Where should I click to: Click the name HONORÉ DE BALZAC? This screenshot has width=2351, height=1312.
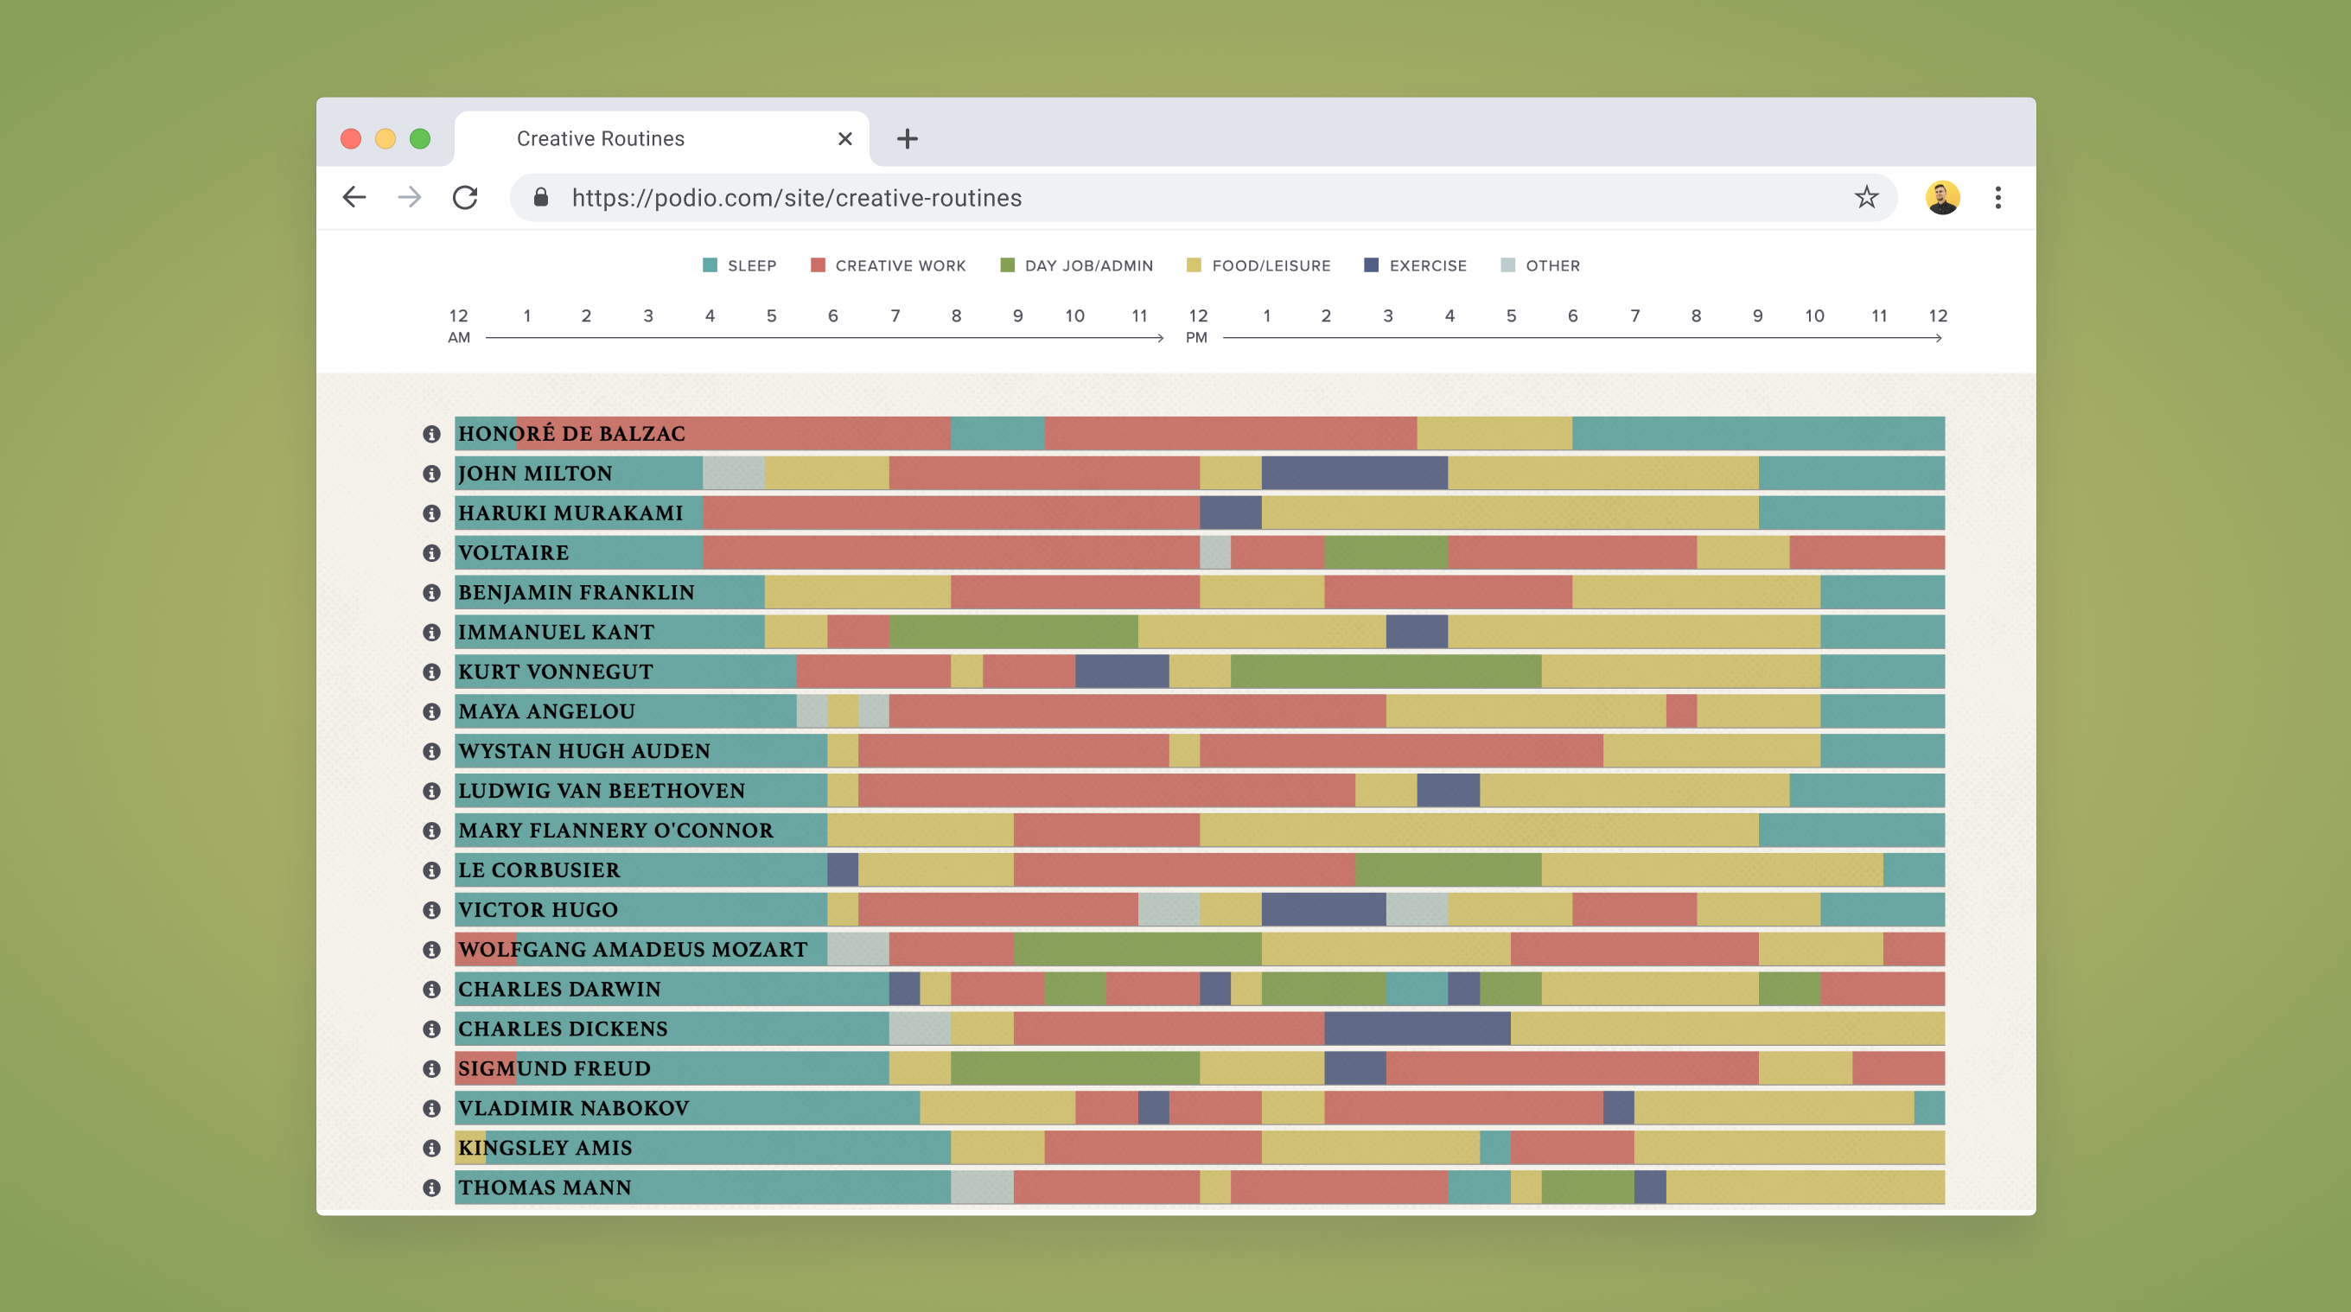[x=571, y=434]
